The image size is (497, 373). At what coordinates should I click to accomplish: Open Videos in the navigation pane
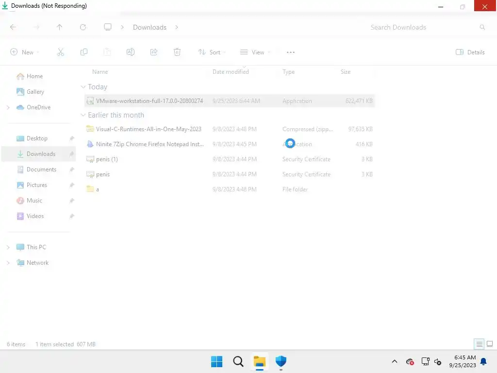click(35, 216)
